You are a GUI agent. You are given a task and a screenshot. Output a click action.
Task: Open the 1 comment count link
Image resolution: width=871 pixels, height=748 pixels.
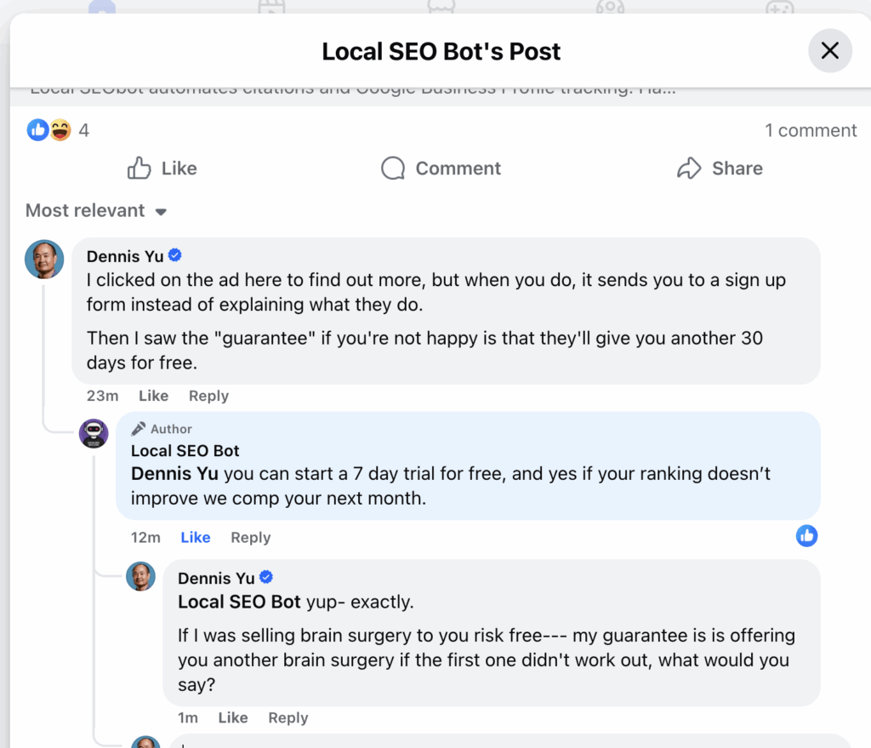pyautogui.click(x=811, y=130)
